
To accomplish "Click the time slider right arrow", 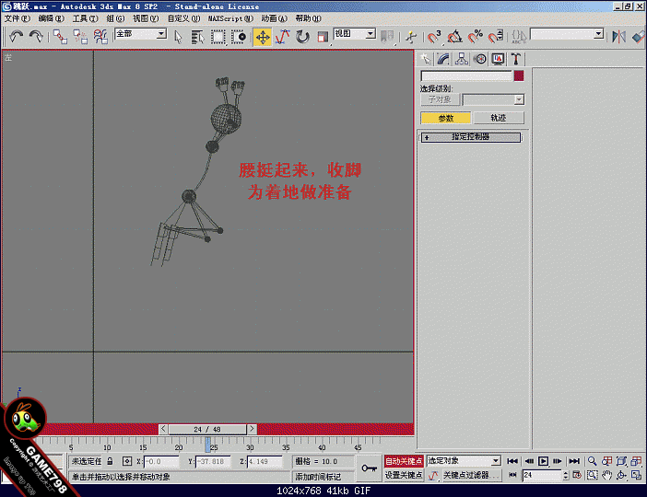I will [x=252, y=429].
